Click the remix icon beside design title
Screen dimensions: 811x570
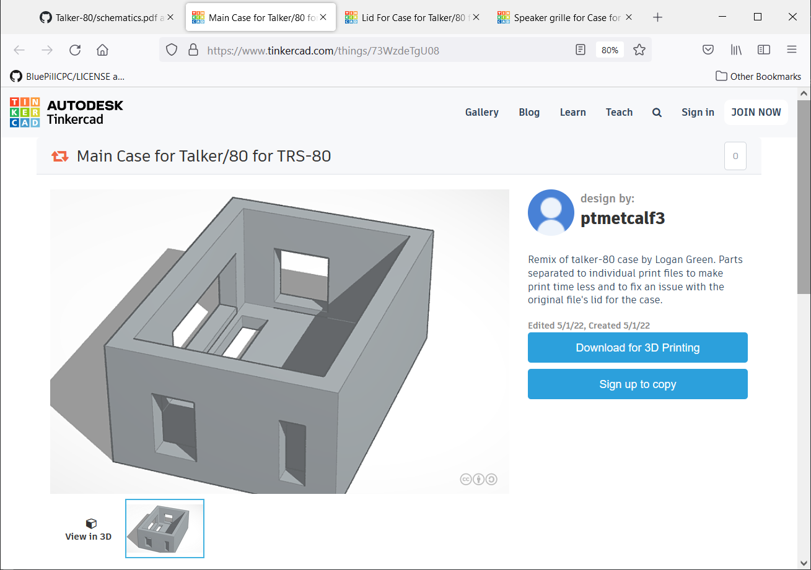(60, 156)
